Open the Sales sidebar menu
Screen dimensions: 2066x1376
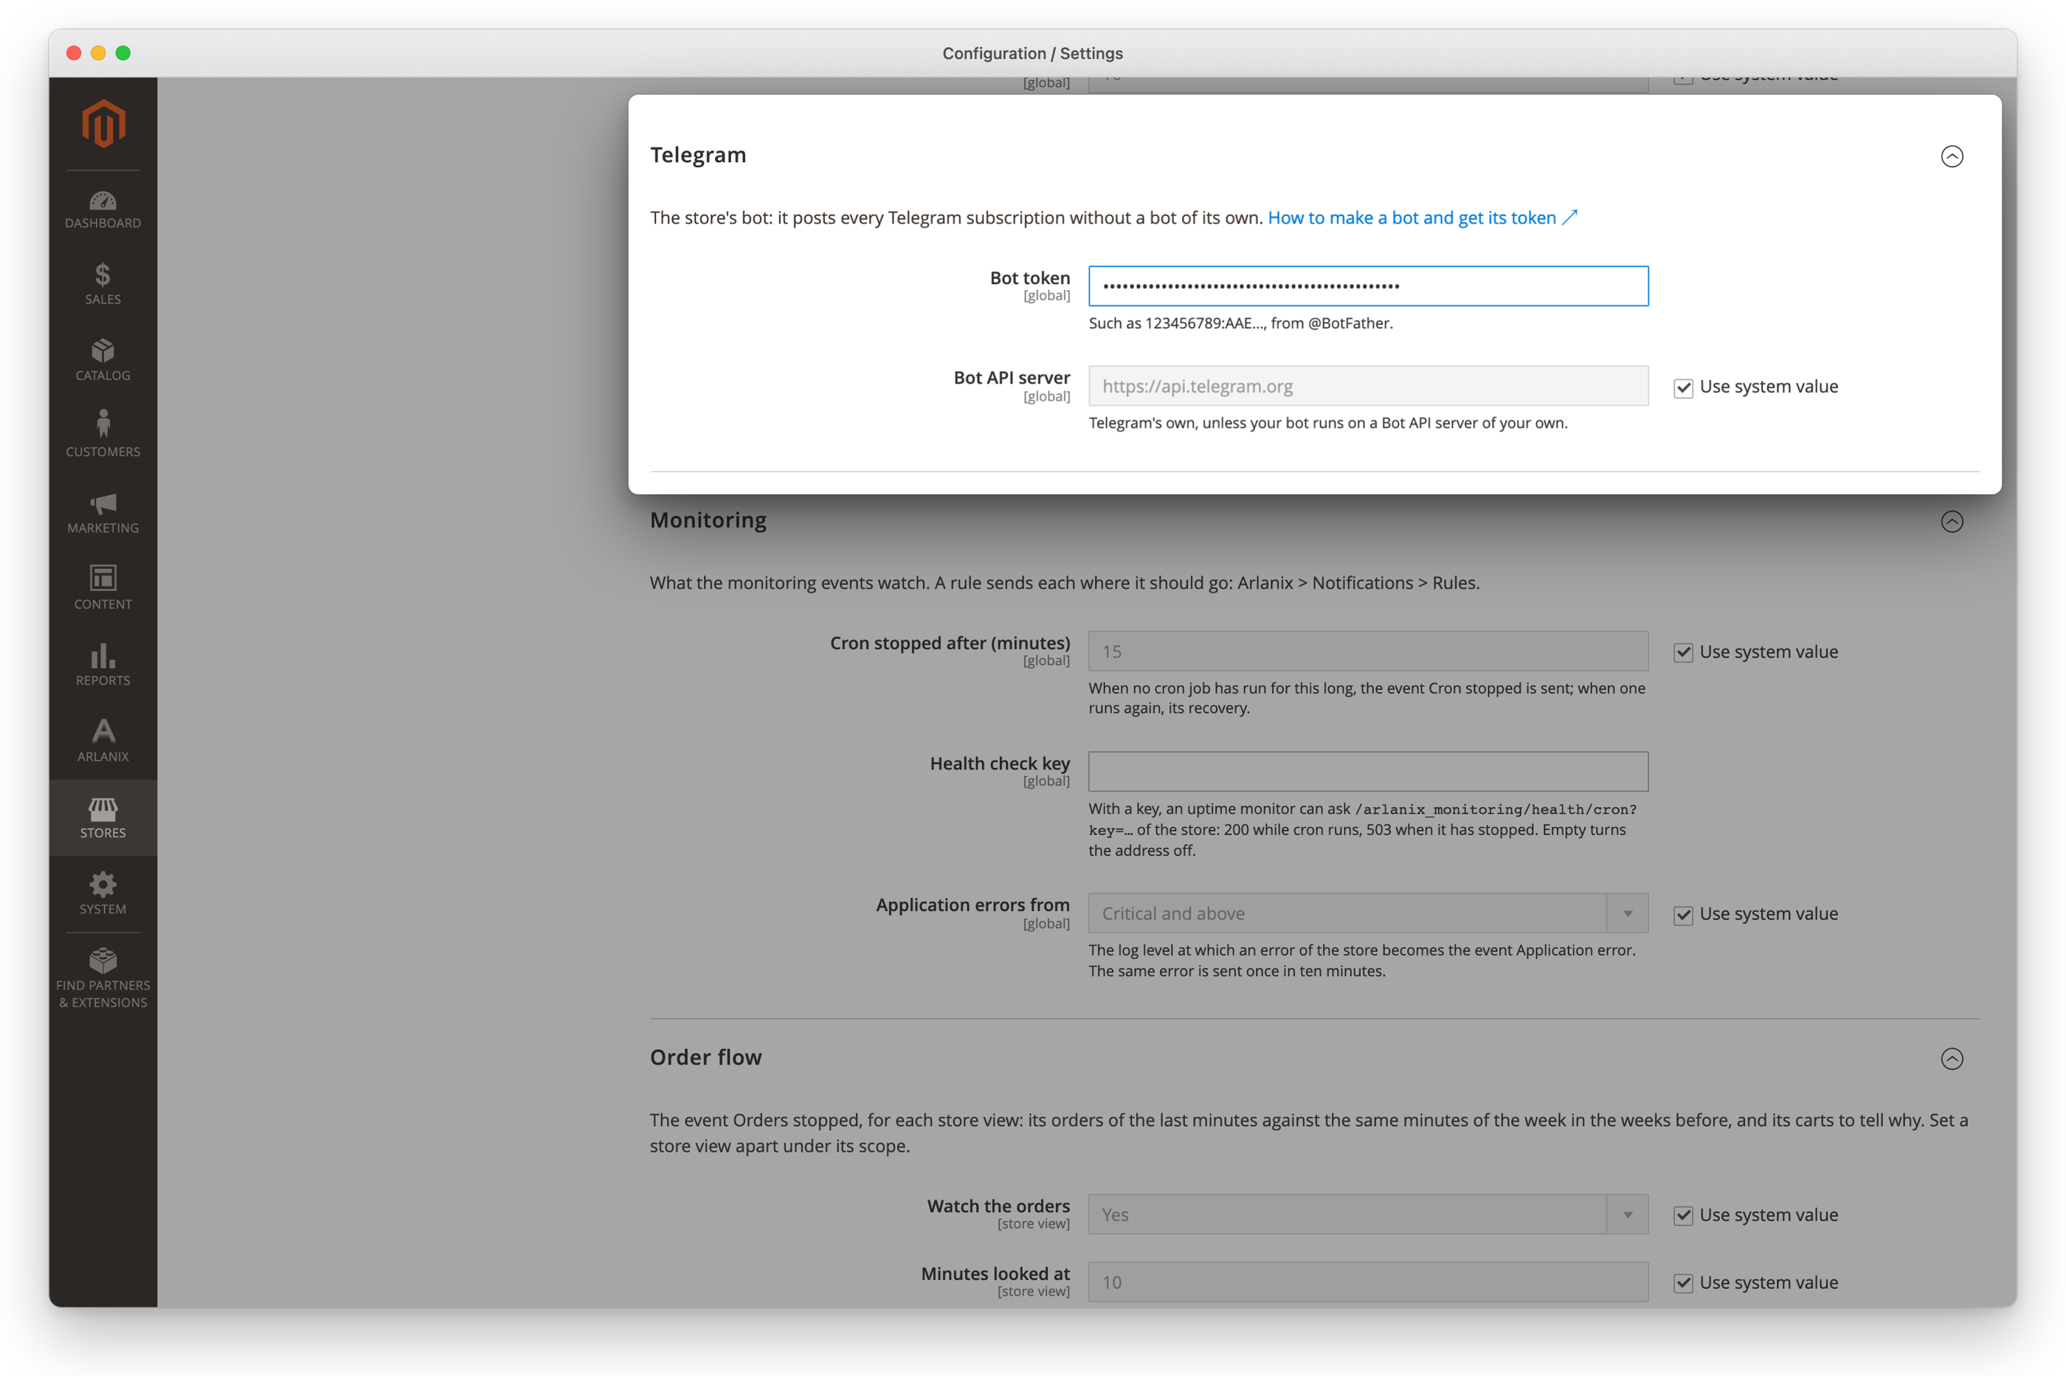click(103, 284)
